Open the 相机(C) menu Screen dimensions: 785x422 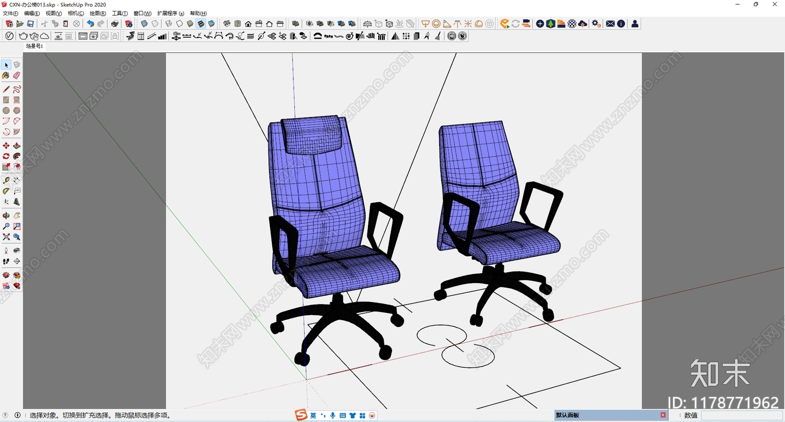[76, 13]
